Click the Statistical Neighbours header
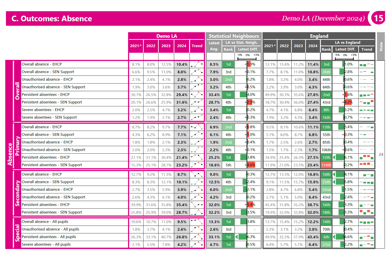 pyautogui.click(x=234, y=36)
